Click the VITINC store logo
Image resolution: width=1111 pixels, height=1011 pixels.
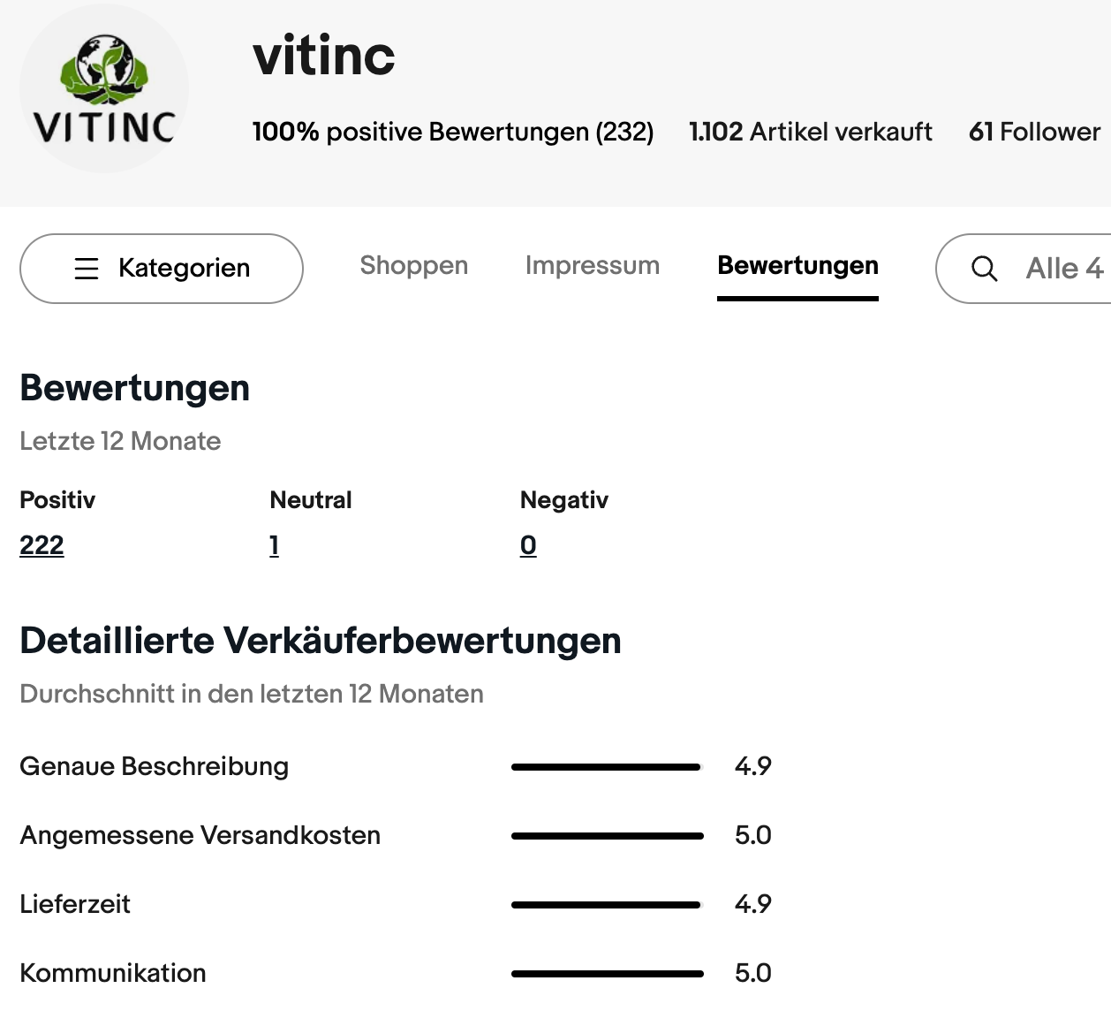click(104, 89)
